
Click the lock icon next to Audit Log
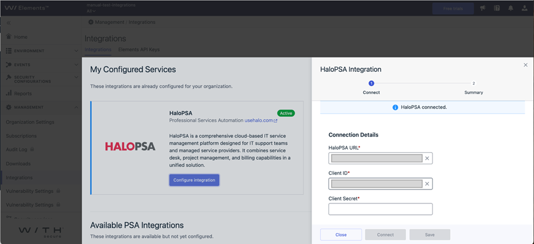[x=32, y=149]
